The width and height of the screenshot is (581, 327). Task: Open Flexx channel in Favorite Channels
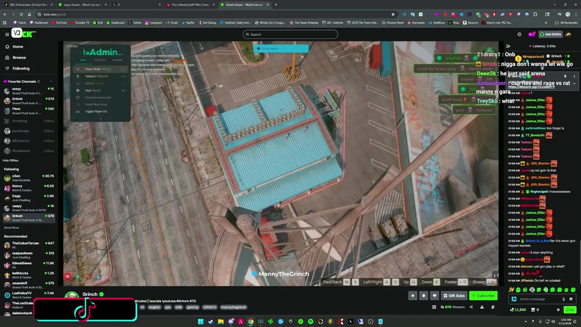coord(30,110)
